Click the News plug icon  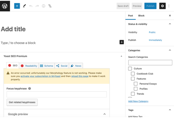[72, 66]
